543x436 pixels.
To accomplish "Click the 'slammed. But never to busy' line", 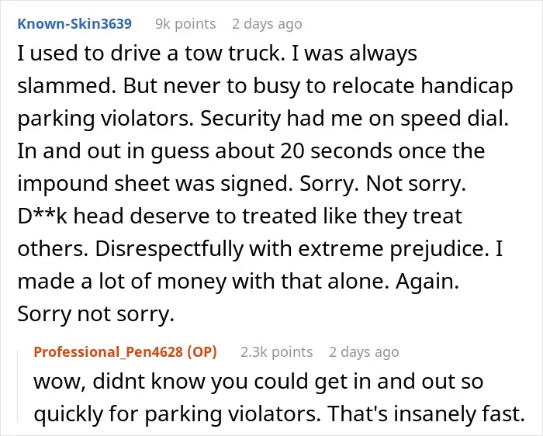I will [265, 86].
